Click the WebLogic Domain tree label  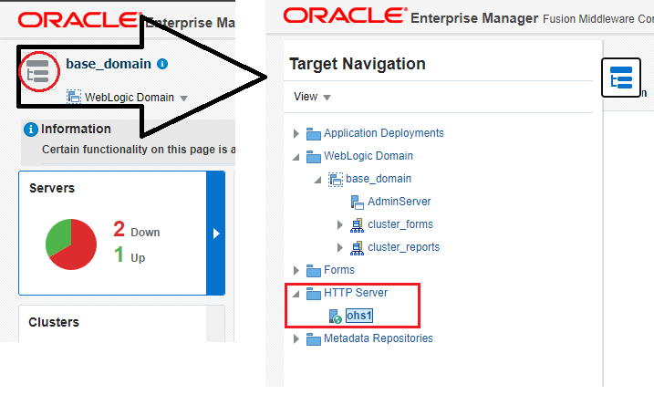pos(369,156)
